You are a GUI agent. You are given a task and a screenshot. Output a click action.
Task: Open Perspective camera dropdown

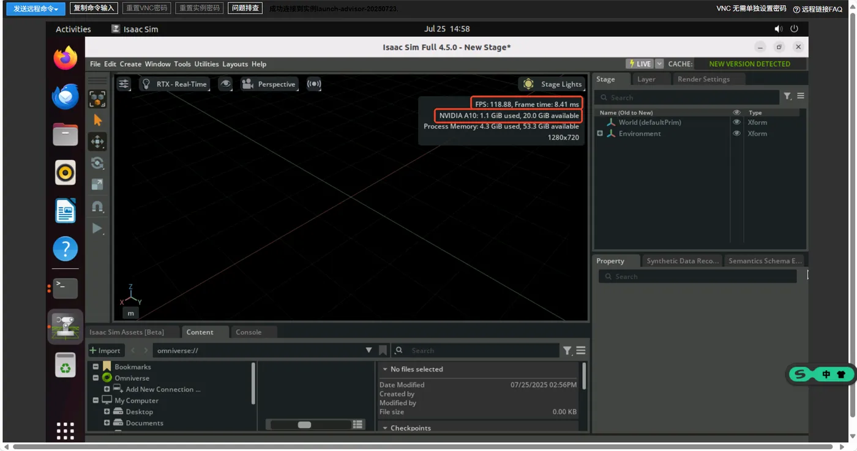click(269, 84)
